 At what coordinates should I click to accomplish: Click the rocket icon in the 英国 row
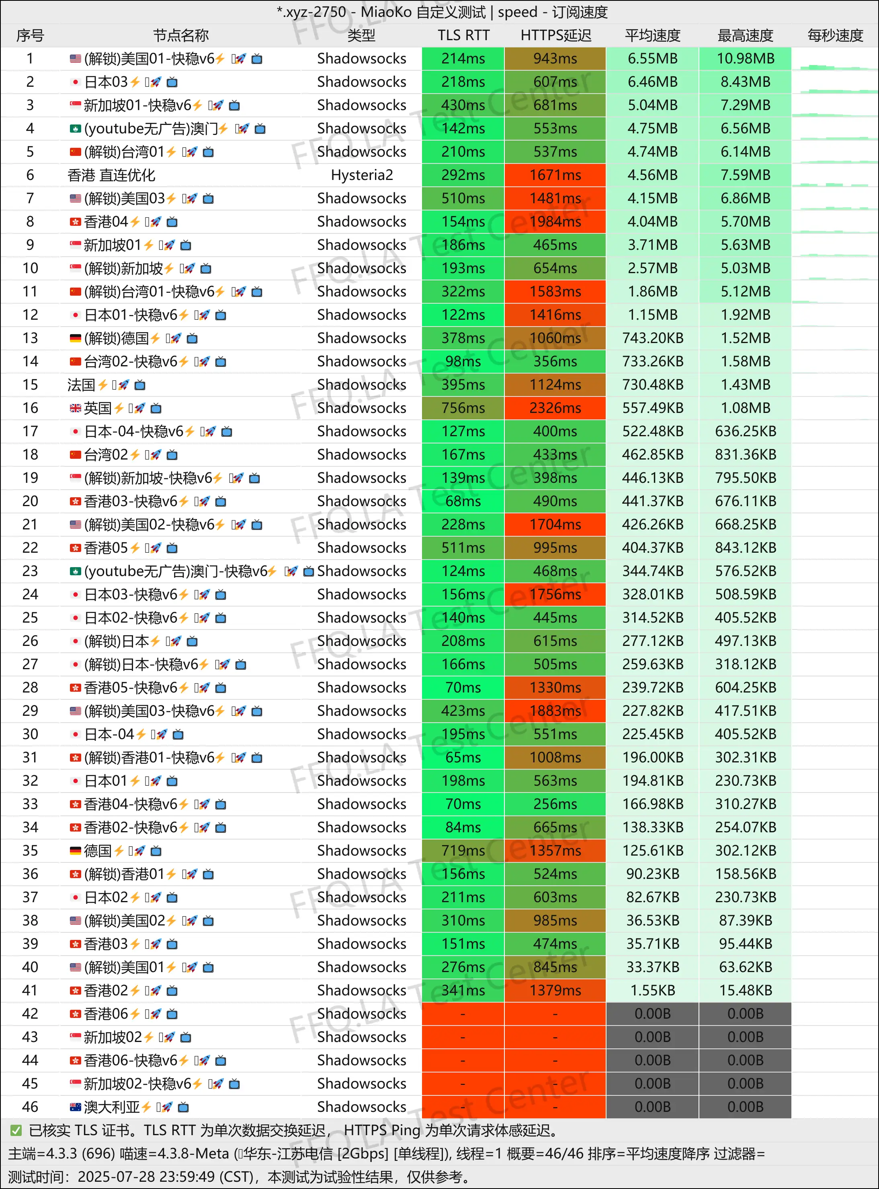click(139, 409)
